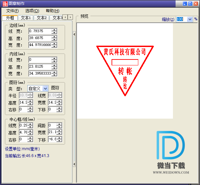Click the 图符 下移 field

click(x=52, y=109)
